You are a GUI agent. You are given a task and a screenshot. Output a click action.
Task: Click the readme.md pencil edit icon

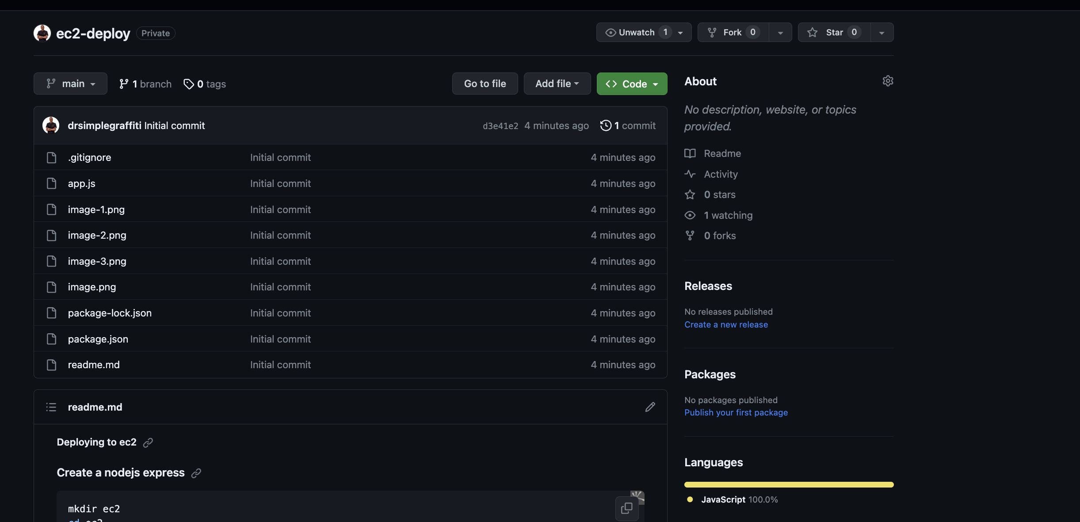(x=650, y=407)
